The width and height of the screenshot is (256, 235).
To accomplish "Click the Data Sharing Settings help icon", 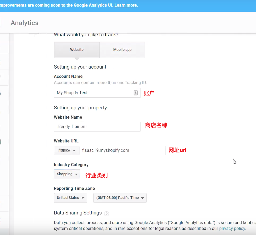I will pyautogui.click(x=107, y=214).
